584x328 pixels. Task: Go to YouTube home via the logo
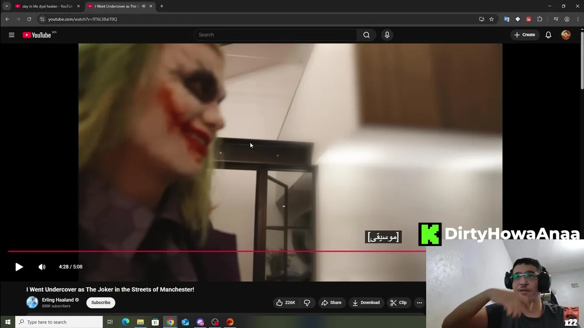[x=36, y=35]
